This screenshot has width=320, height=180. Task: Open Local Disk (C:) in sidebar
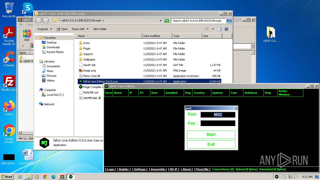tap(55, 95)
